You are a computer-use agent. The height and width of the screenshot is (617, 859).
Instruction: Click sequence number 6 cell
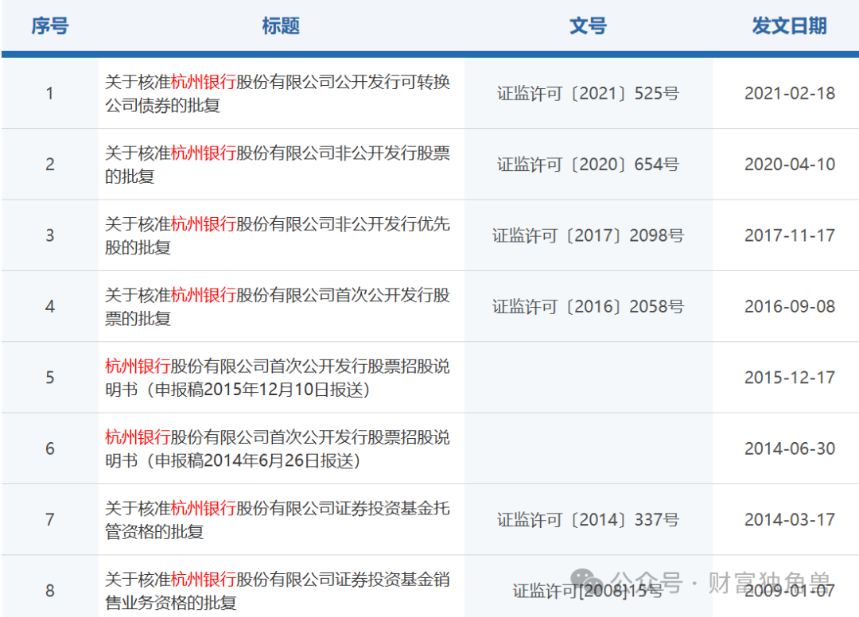[50, 449]
